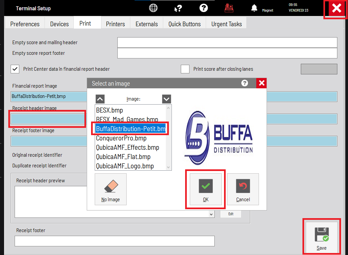
Task: Select BESX_Mad_Games.bmp in the list
Action: pyautogui.click(x=131, y=119)
